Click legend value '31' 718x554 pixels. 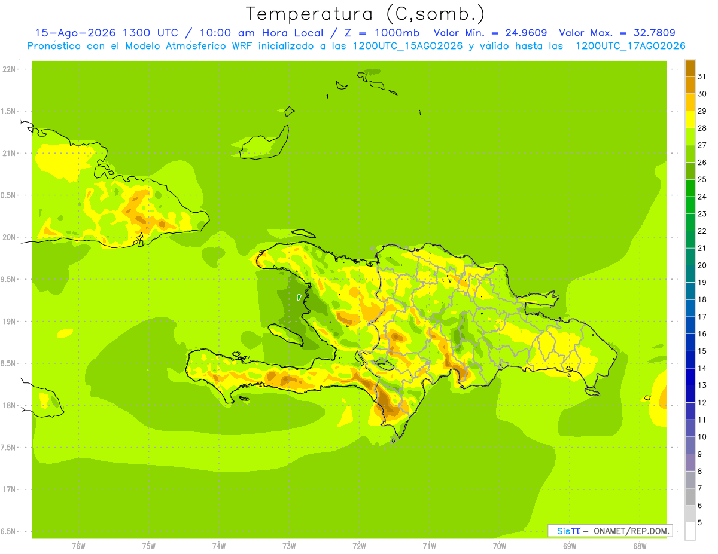[702, 76]
